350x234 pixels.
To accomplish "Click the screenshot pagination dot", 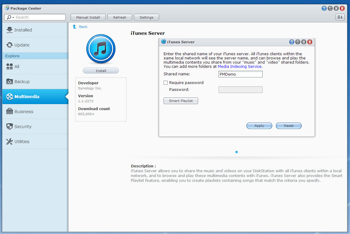I will [x=237, y=152].
